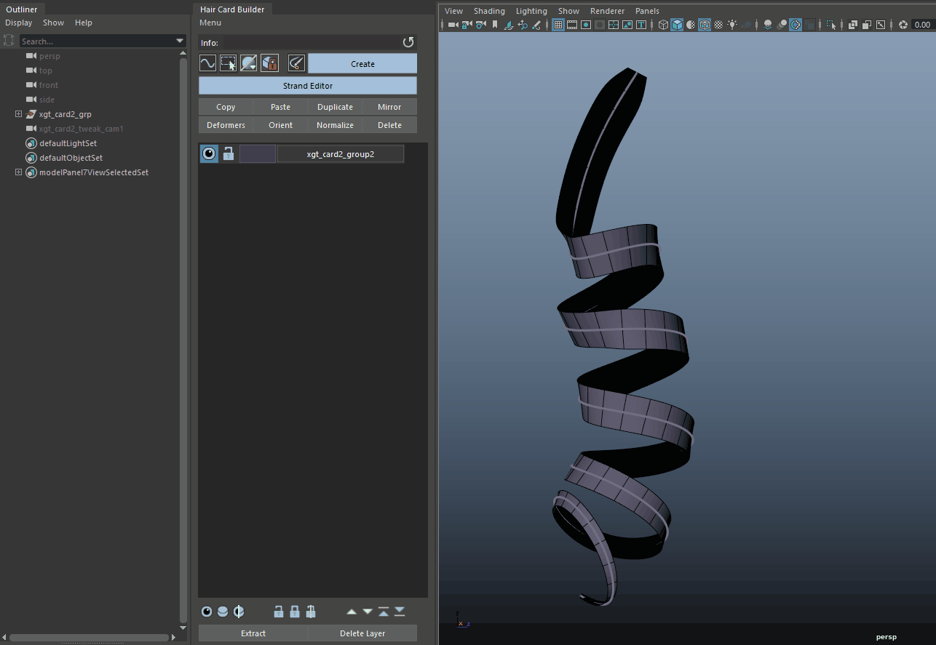The width and height of the screenshot is (936, 645).
Task: Open the viewport Shading menu
Action: pyautogui.click(x=489, y=11)
